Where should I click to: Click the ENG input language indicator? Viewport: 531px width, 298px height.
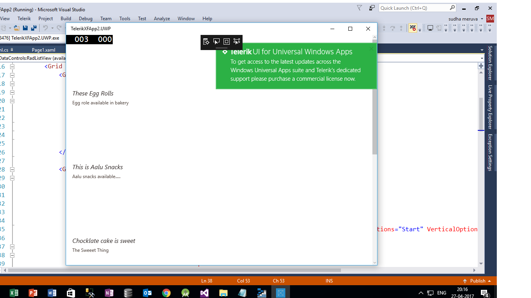tap(442, 293)
